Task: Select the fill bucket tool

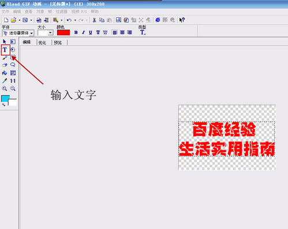Action: point(5,73)
